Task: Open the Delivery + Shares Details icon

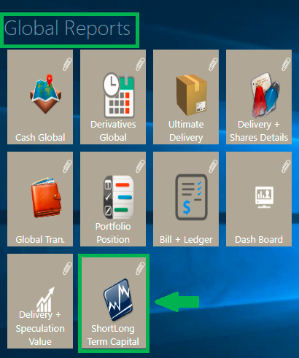Action: 265,95
